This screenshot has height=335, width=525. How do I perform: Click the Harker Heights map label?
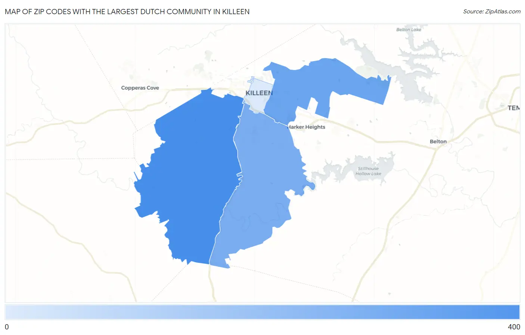pyautogui.click(x=306, y=127)
